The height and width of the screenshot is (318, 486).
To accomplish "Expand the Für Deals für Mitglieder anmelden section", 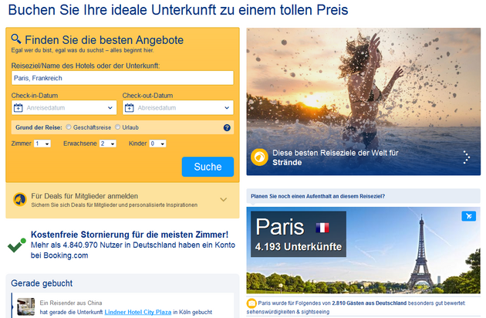I will 224,199.
